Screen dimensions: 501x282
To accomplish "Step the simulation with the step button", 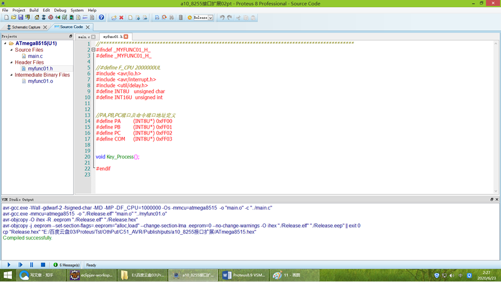I will point(20,265).
